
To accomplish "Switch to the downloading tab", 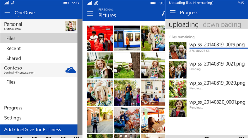I will pos(222,24).
